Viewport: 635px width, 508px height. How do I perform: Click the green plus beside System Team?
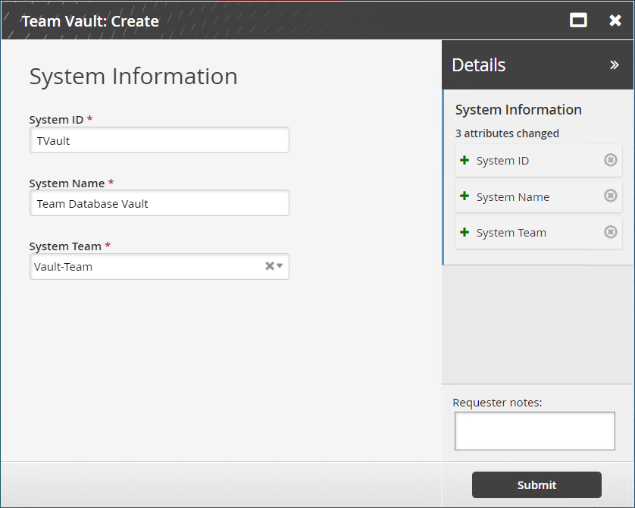(465, 232)
